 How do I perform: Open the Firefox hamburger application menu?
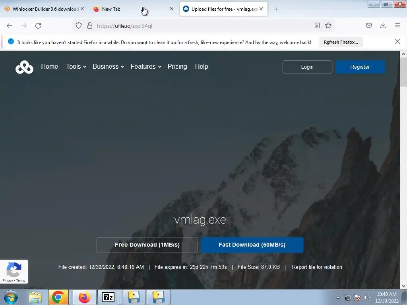(397, 25)
